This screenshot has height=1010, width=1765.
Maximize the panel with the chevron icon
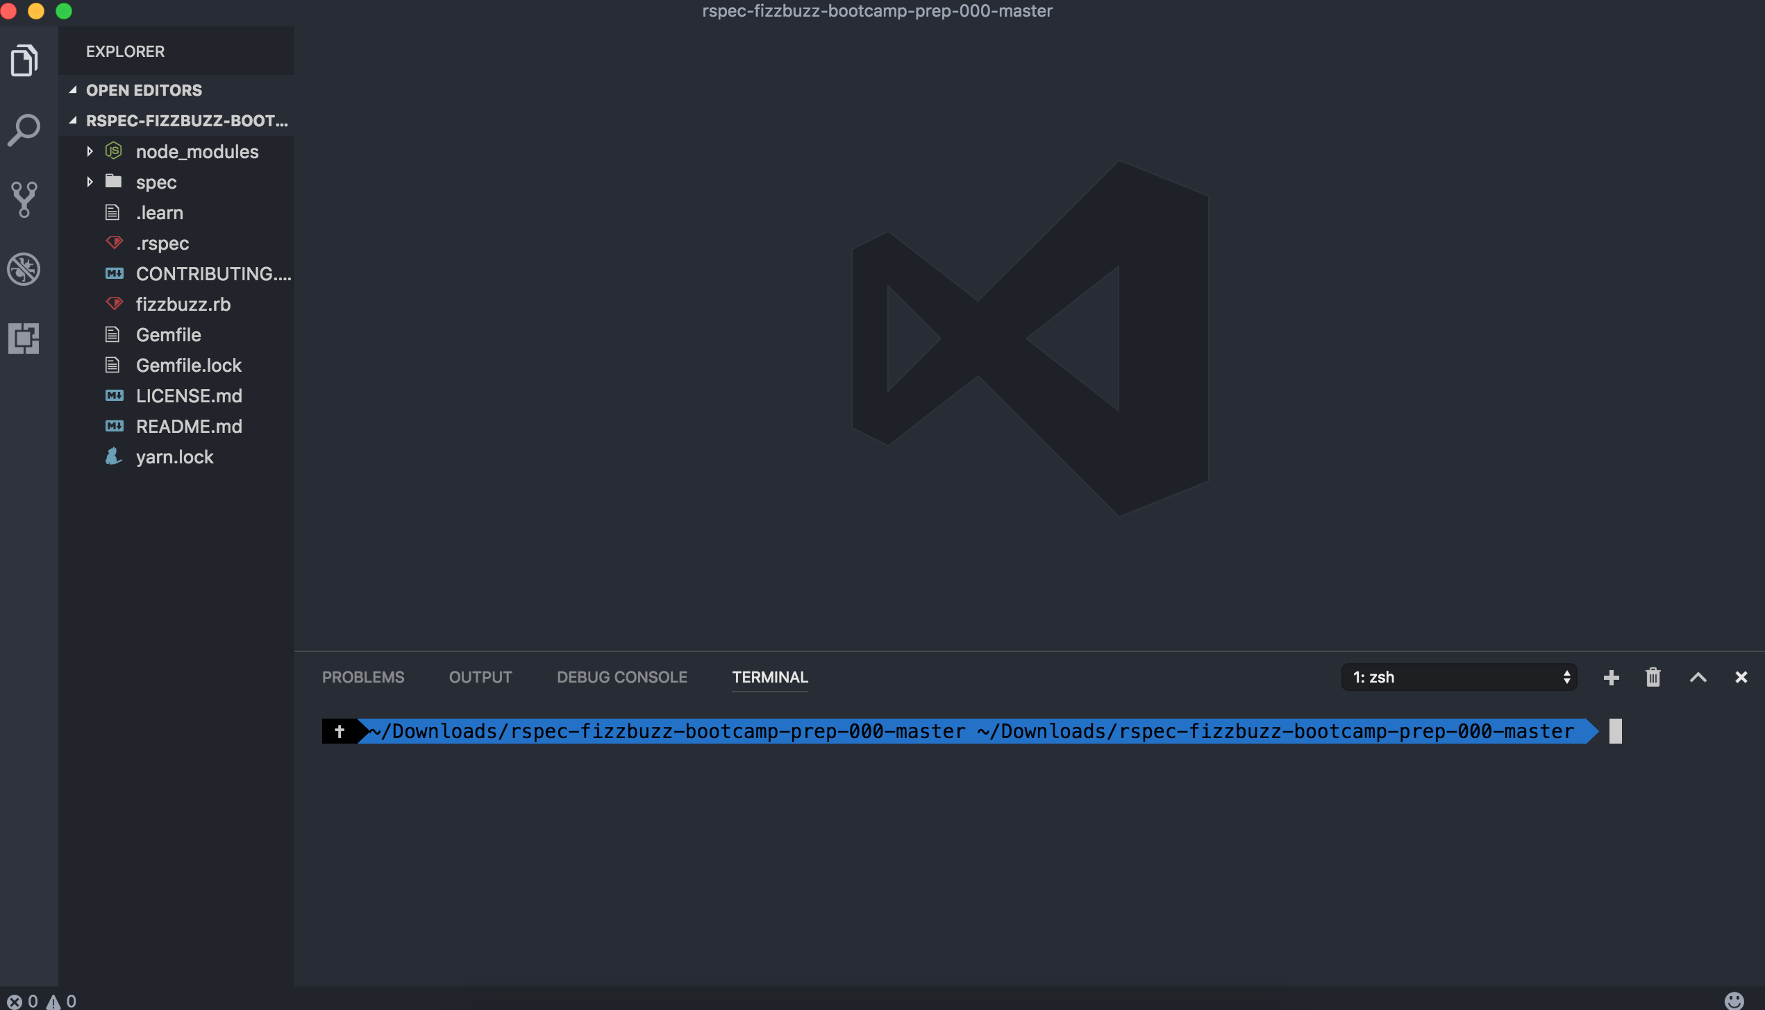(1698, 677)
